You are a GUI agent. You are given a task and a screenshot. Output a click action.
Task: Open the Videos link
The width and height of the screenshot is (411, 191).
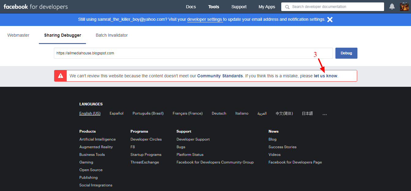point(275,155)
